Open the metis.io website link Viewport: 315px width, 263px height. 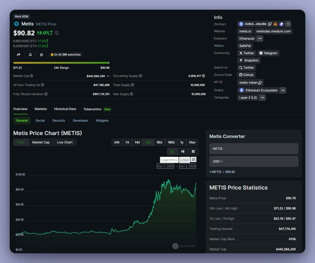pos(245,31)
